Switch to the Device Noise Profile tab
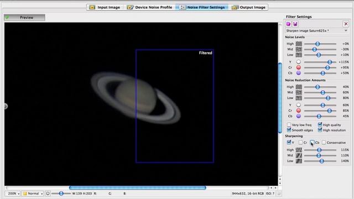 [149, 7]
